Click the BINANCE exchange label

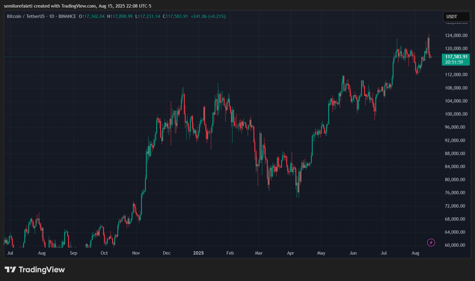click(x=67, y=16)
